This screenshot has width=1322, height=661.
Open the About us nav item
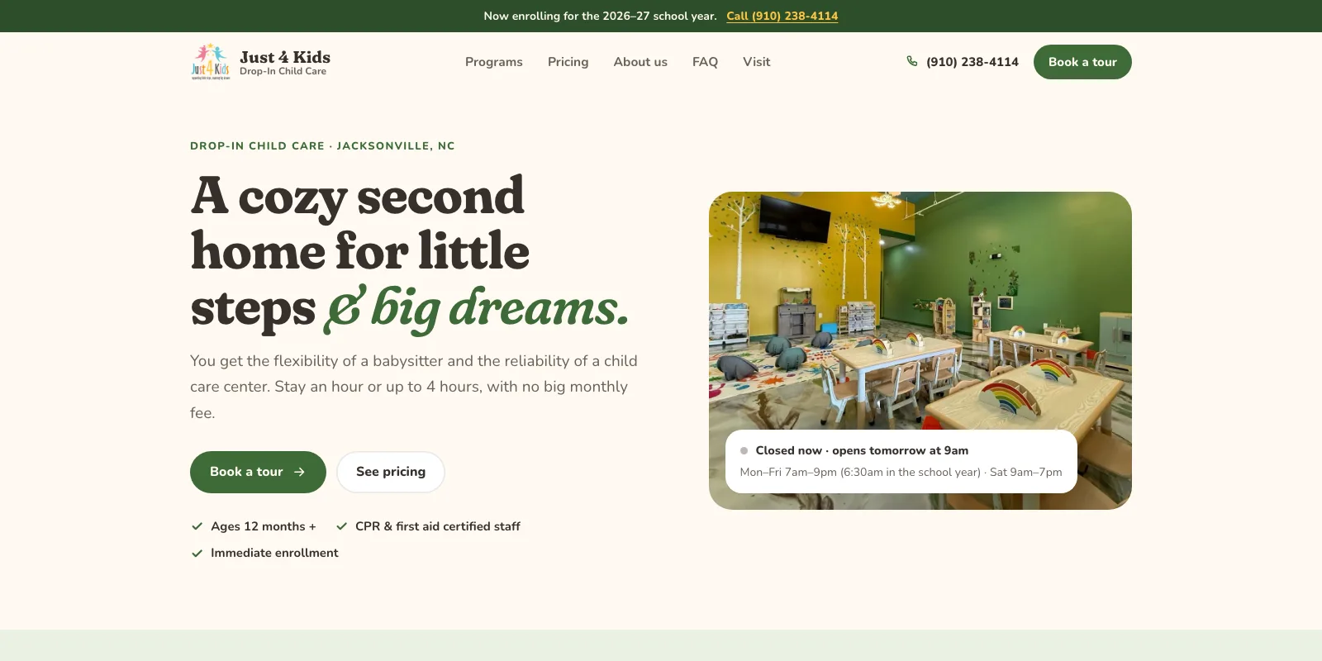pyautogui.click(x=640, y=62)
